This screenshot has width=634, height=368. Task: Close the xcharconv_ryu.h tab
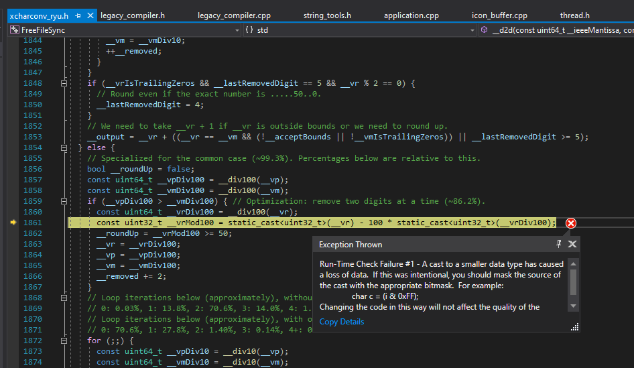[90, 16]
